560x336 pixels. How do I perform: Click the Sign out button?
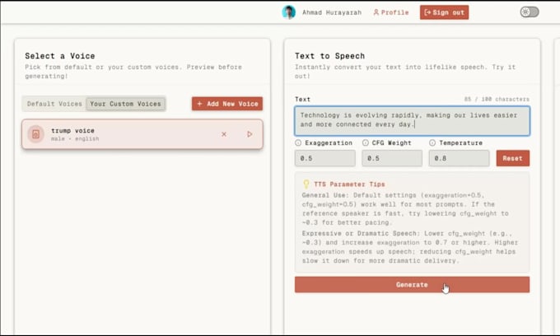[x=444, y=12]
